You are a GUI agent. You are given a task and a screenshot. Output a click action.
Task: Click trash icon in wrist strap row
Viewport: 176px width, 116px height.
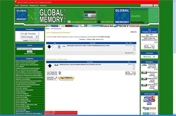click(134, 47)
